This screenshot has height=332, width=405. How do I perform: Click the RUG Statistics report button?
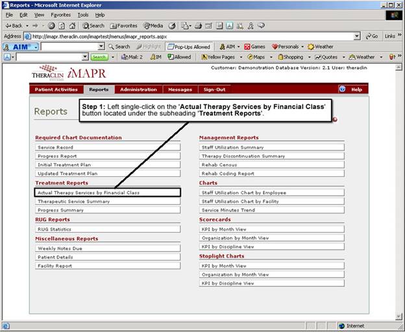tap(108, 229)
